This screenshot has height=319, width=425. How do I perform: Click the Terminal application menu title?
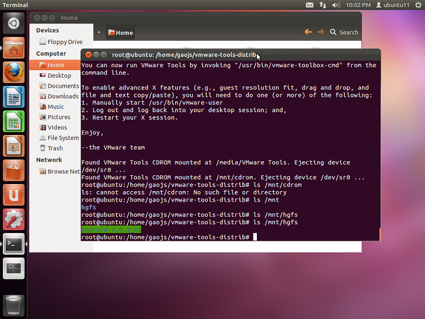coord(15,5)
